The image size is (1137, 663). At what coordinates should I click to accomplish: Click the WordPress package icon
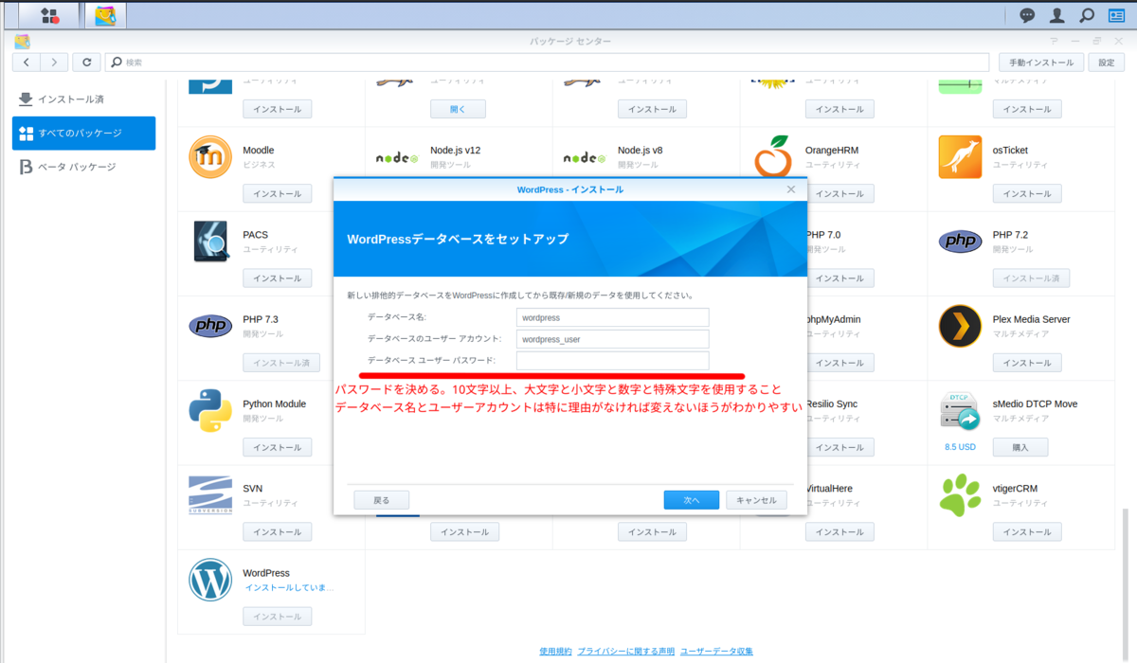(210, 580)
